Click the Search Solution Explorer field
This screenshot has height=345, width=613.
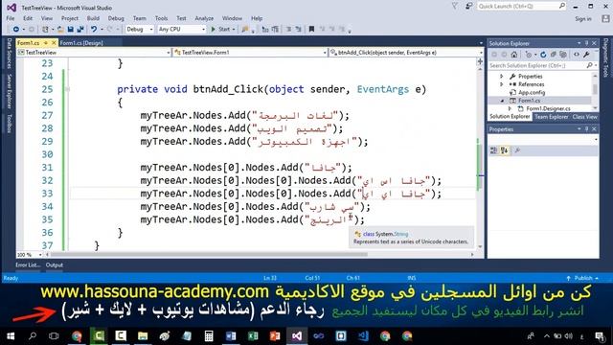tap(542, 66)
